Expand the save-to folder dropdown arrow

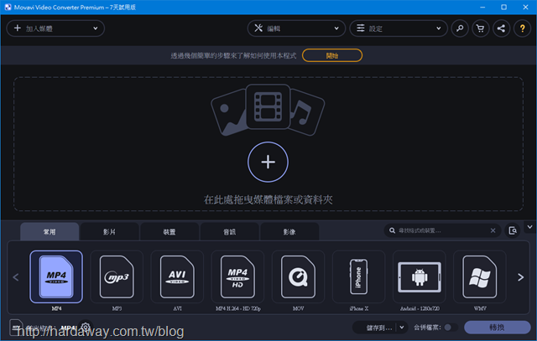tap(402, 328)
